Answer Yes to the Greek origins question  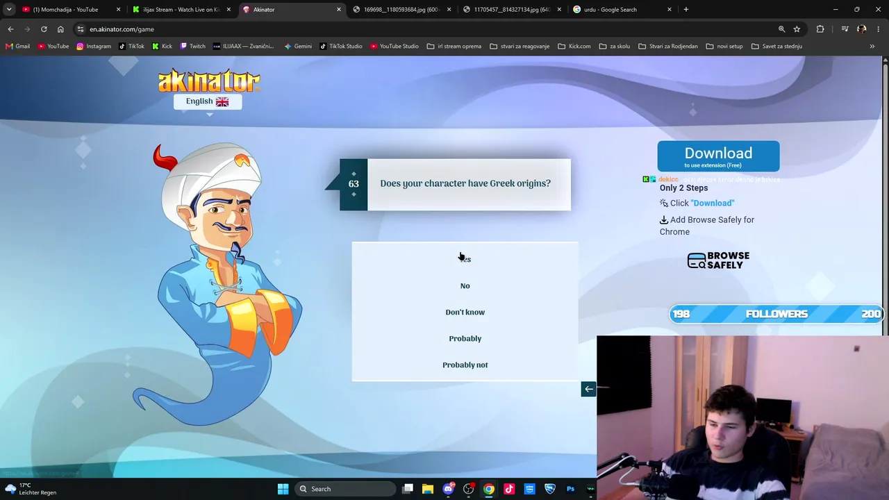[465, 259]
